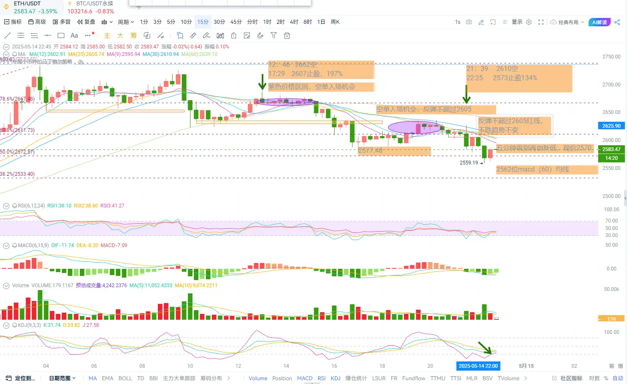
Task: Open the 周期 period dropdown
Action: point(126,22)
